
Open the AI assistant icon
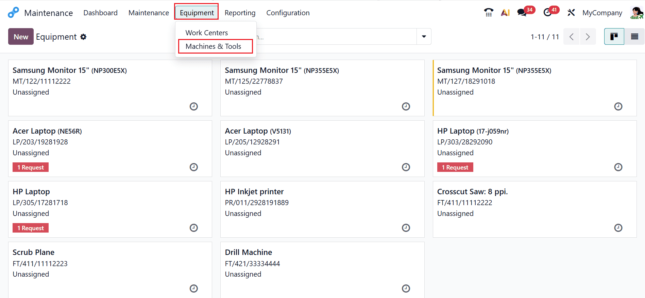(x=505, y=13)
